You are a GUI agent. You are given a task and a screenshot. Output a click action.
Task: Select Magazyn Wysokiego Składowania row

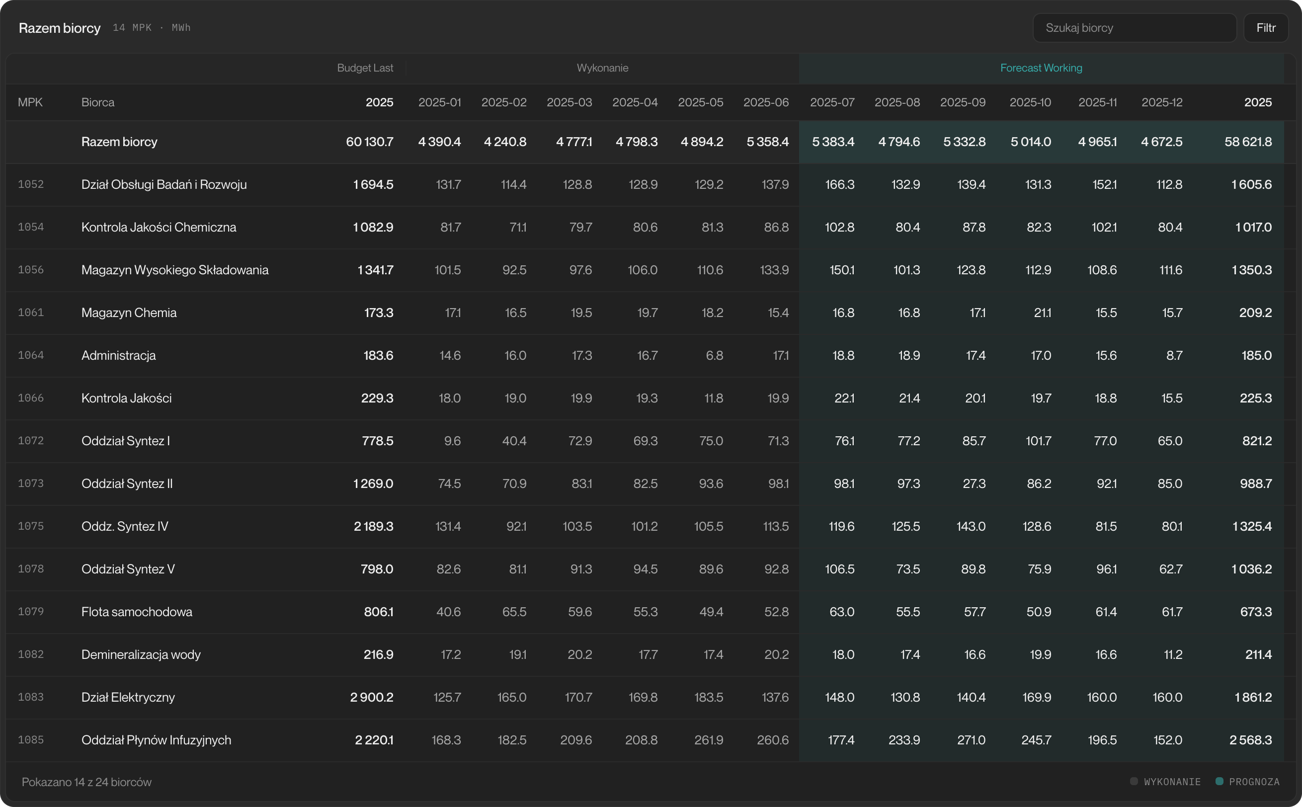point(651,270)
